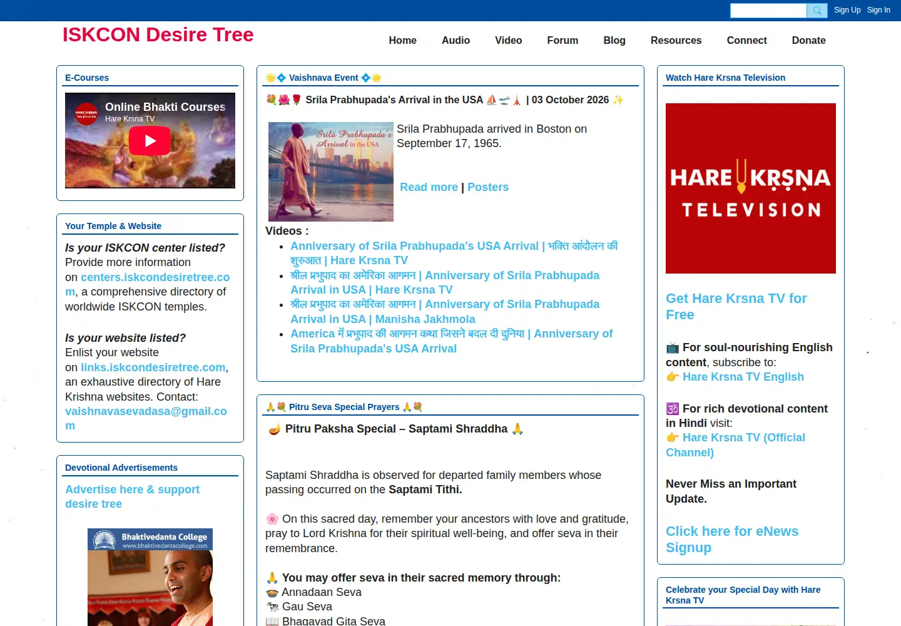
Task: Click the 'Your Temple & Website' heading
Action: tap(113, 226)
